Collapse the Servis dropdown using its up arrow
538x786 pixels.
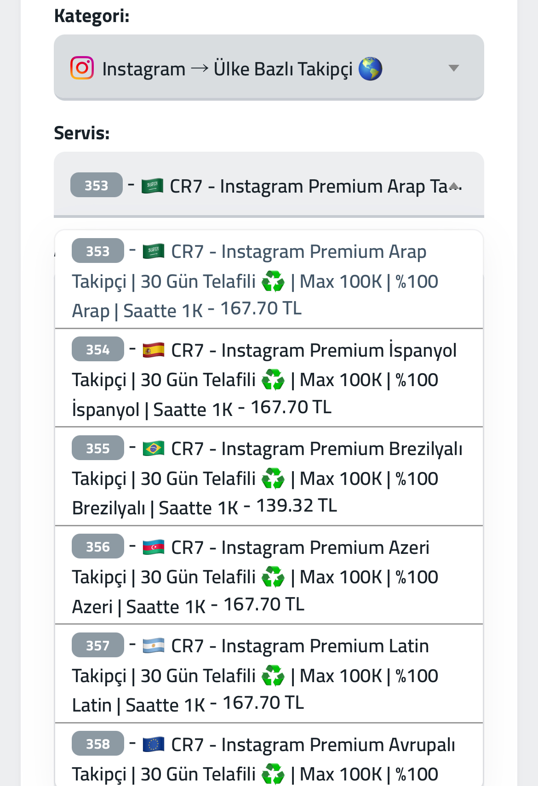454,186
